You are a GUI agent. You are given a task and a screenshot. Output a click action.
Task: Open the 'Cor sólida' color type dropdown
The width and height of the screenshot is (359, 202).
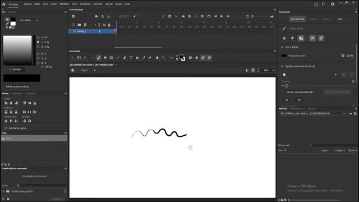(29, 20)
